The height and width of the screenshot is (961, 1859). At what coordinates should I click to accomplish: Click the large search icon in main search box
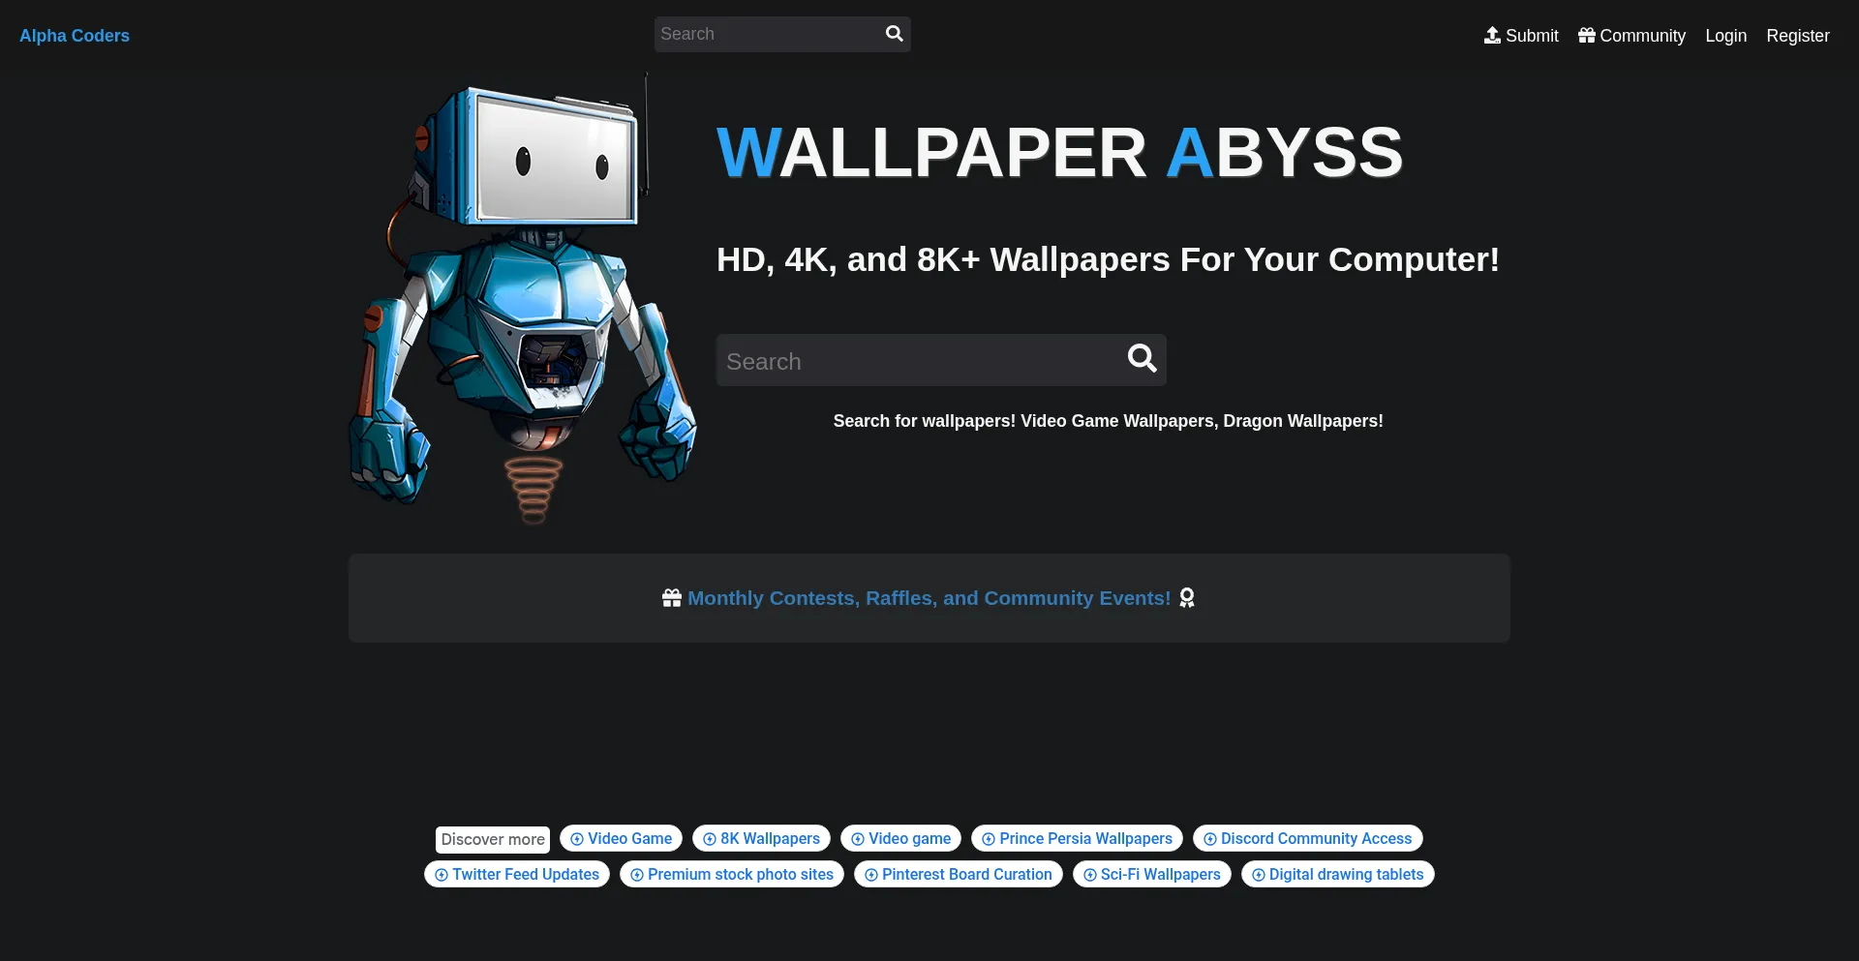(x=1143, y=359)
